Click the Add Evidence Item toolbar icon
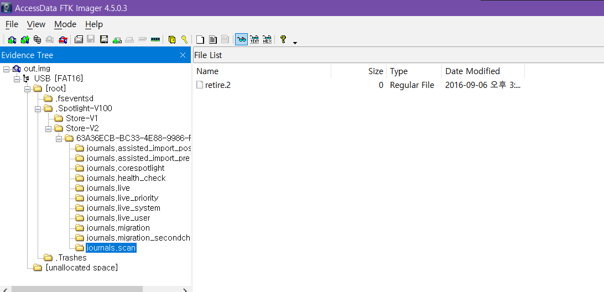 pos(12,39)
